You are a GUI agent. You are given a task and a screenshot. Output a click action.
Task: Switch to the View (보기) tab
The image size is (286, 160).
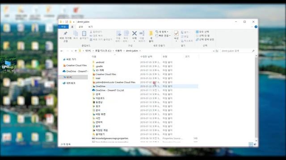90,27
